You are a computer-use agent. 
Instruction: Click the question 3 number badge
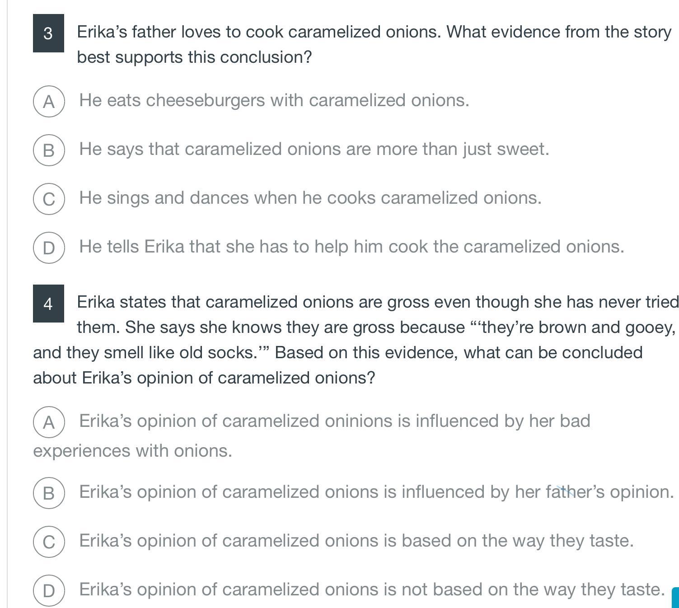[48, 33]
